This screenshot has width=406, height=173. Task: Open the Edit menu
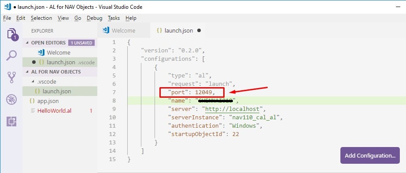(21, 18)
